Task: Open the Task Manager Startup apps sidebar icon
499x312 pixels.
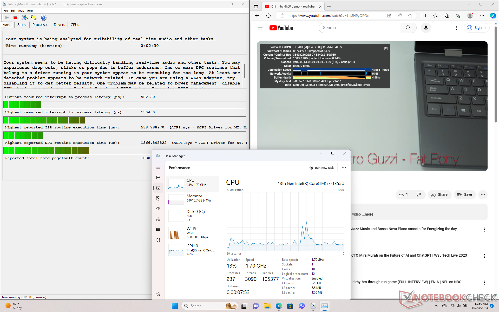Action: [x=158, y=209]
